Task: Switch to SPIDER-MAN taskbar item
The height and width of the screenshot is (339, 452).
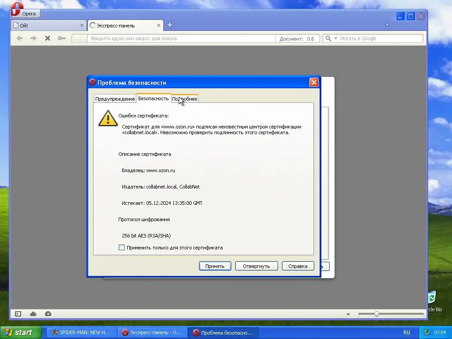Action: click(x=82, y=332)
